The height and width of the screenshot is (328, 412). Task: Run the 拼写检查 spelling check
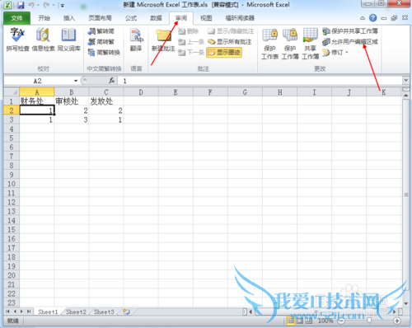coord(17,40)
